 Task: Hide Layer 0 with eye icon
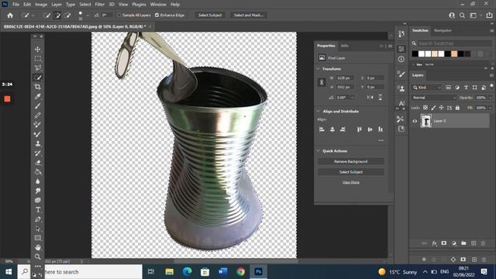tap(415, 121)
